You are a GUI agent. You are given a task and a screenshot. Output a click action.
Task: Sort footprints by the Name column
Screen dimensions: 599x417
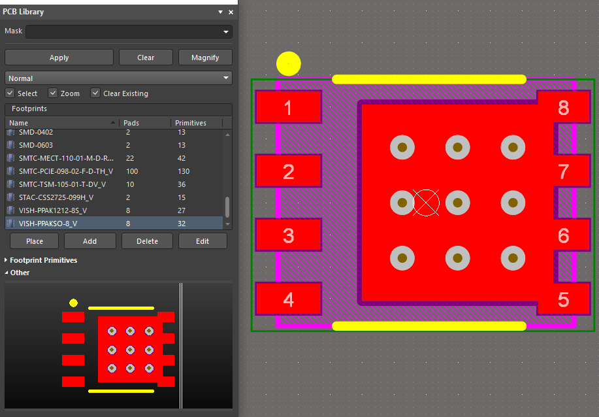pos(62,123)
